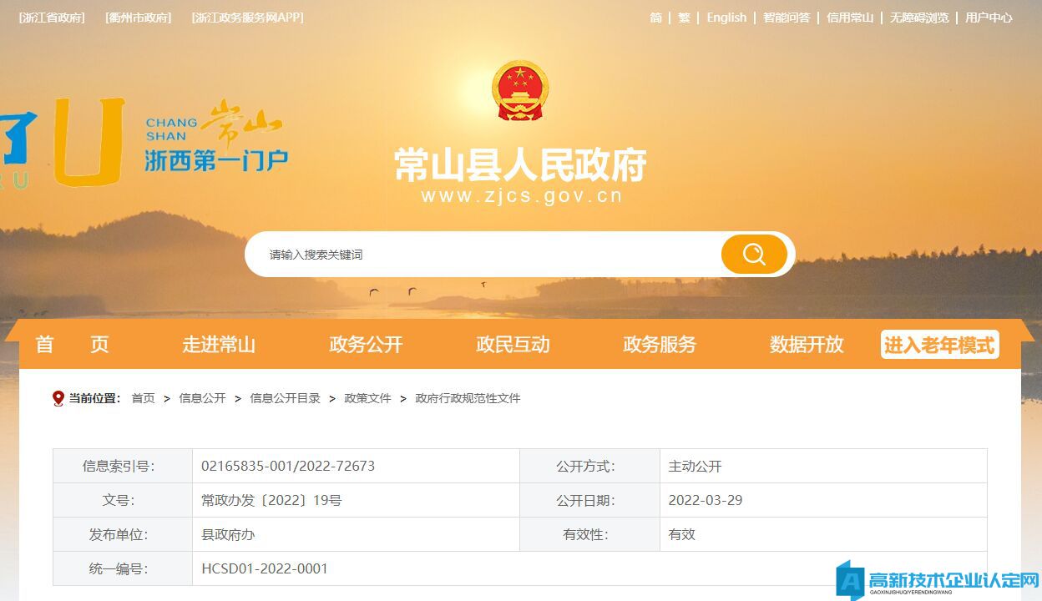Switch to traditional Chinese 繁
Image resolution: width=1042 pixels, height=601 pixels.
[684, 18]
